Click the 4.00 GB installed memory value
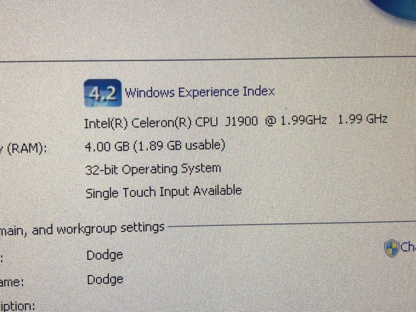The width and height of the screenshot is (416, 312). [x=107, y=146]
